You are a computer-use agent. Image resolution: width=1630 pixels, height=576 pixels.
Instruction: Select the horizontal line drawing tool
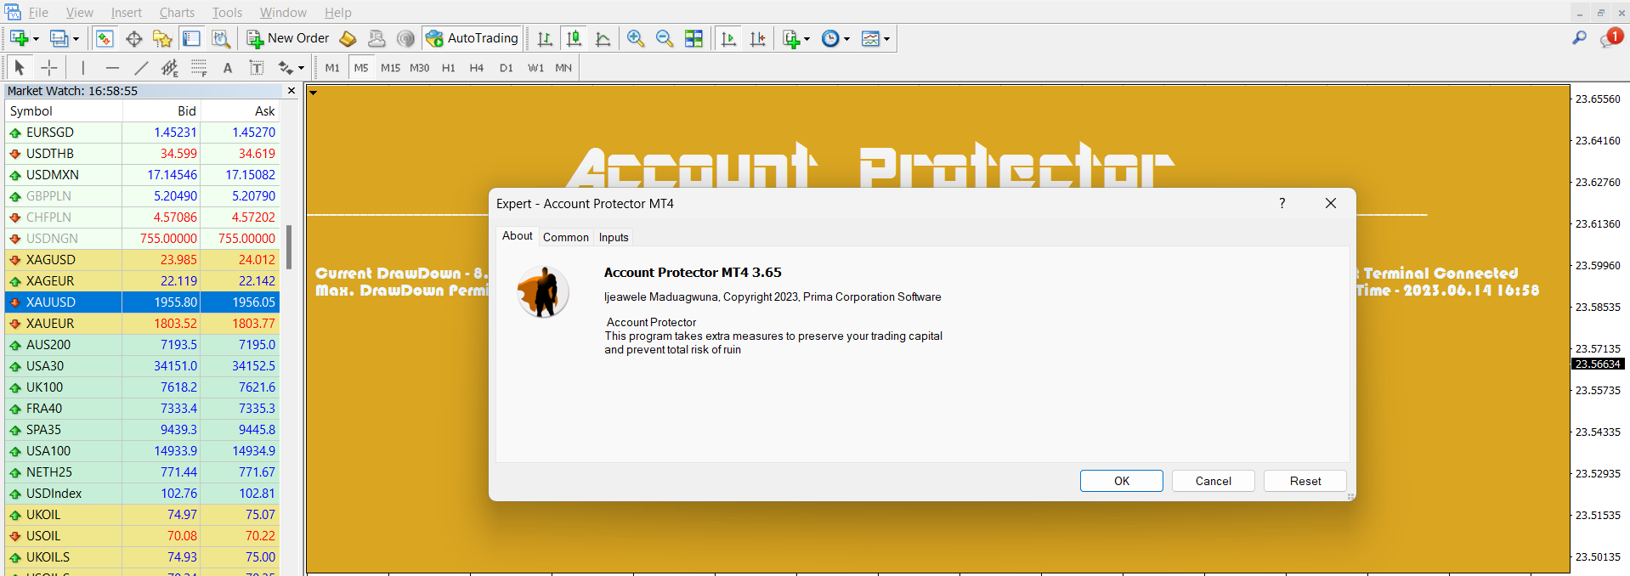pos(112,68)
